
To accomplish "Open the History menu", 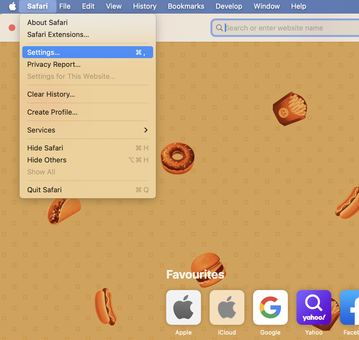I will [x=144, y=6].
